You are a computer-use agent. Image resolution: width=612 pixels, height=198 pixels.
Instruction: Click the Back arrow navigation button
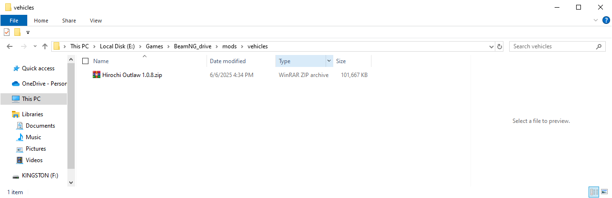(x=10, y=46)
